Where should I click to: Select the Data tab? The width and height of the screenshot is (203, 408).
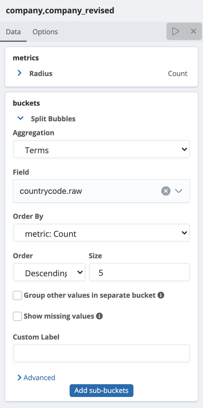click(x=13, y=32)
